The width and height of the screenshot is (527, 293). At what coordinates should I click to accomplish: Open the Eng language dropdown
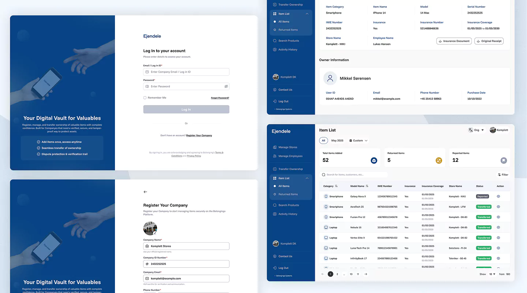tap(476, 130)
